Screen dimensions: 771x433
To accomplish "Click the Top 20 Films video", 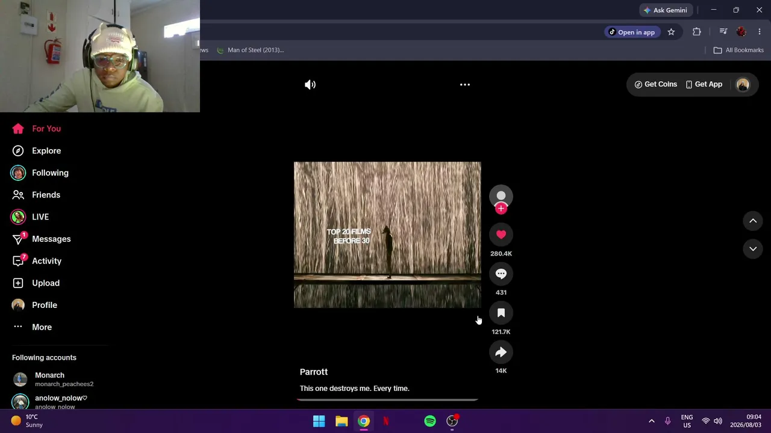I will 387,235.
